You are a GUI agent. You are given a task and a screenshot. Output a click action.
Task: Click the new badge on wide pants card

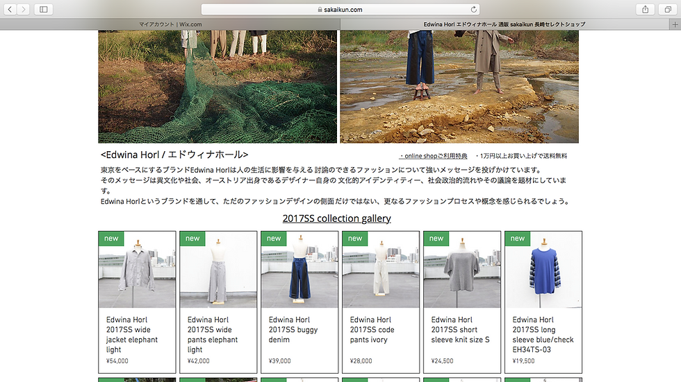(192, 238)
